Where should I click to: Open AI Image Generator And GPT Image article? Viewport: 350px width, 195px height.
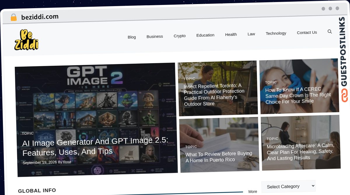coord(95,146)
